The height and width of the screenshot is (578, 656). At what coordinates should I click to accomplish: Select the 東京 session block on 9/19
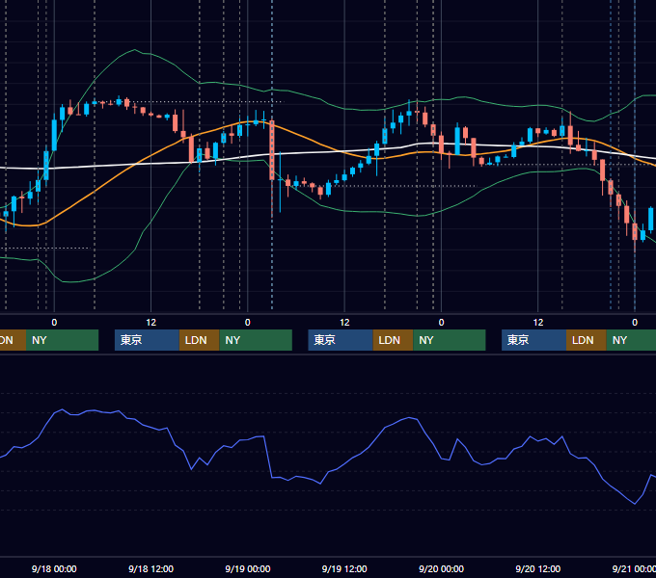(x=341, y=340)
